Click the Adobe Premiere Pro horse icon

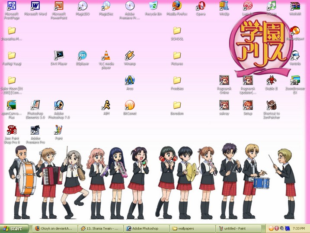tap(35, 130)
